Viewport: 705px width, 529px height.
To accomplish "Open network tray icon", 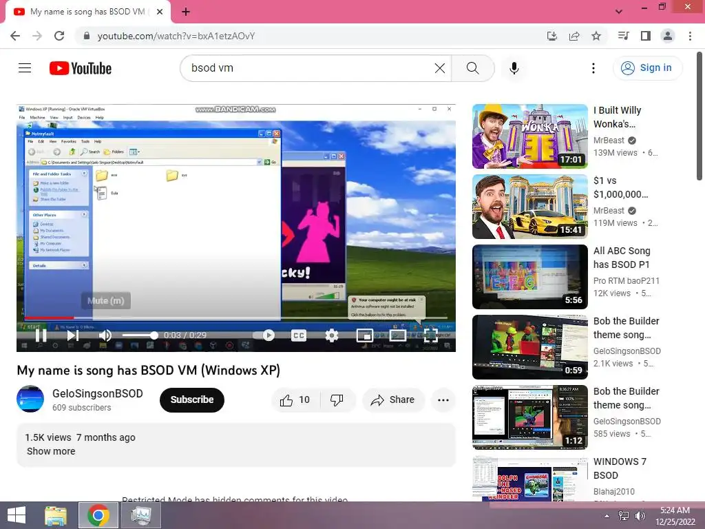I will pyautogui.click(x=624, y=516).
